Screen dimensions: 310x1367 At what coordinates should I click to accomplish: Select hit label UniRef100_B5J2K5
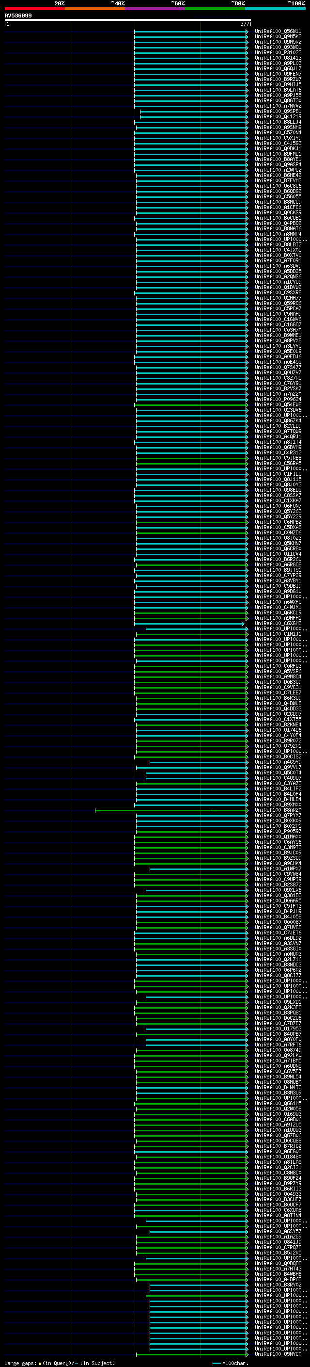tap(278, 1253)
